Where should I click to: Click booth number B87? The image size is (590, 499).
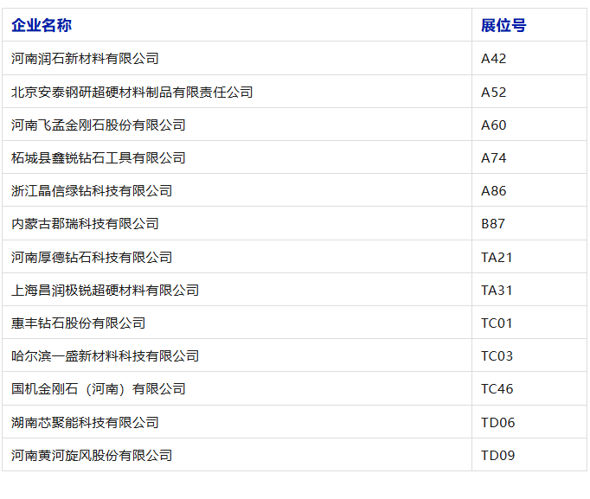coord(493,224)
